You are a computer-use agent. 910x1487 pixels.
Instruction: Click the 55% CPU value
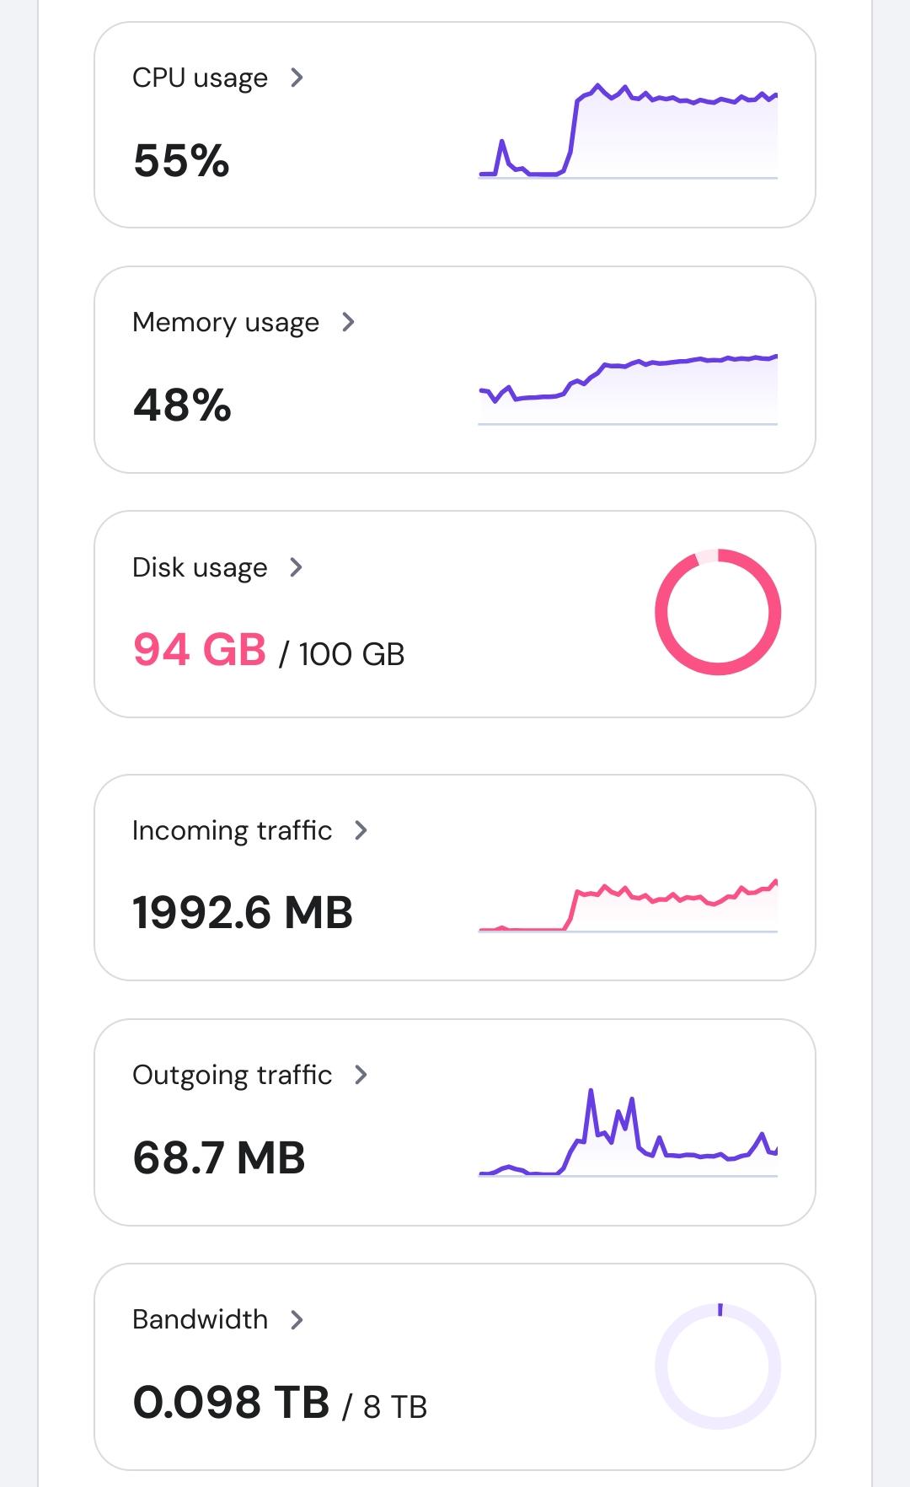(181, 160)
